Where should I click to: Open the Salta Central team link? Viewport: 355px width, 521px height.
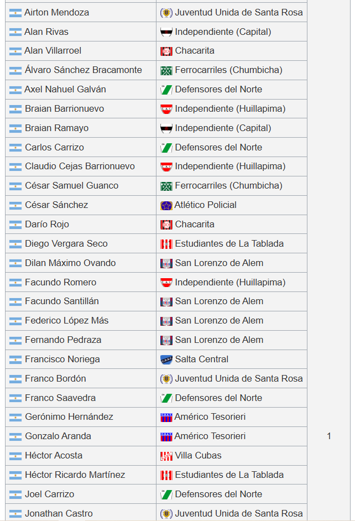(x=202, y=360)
